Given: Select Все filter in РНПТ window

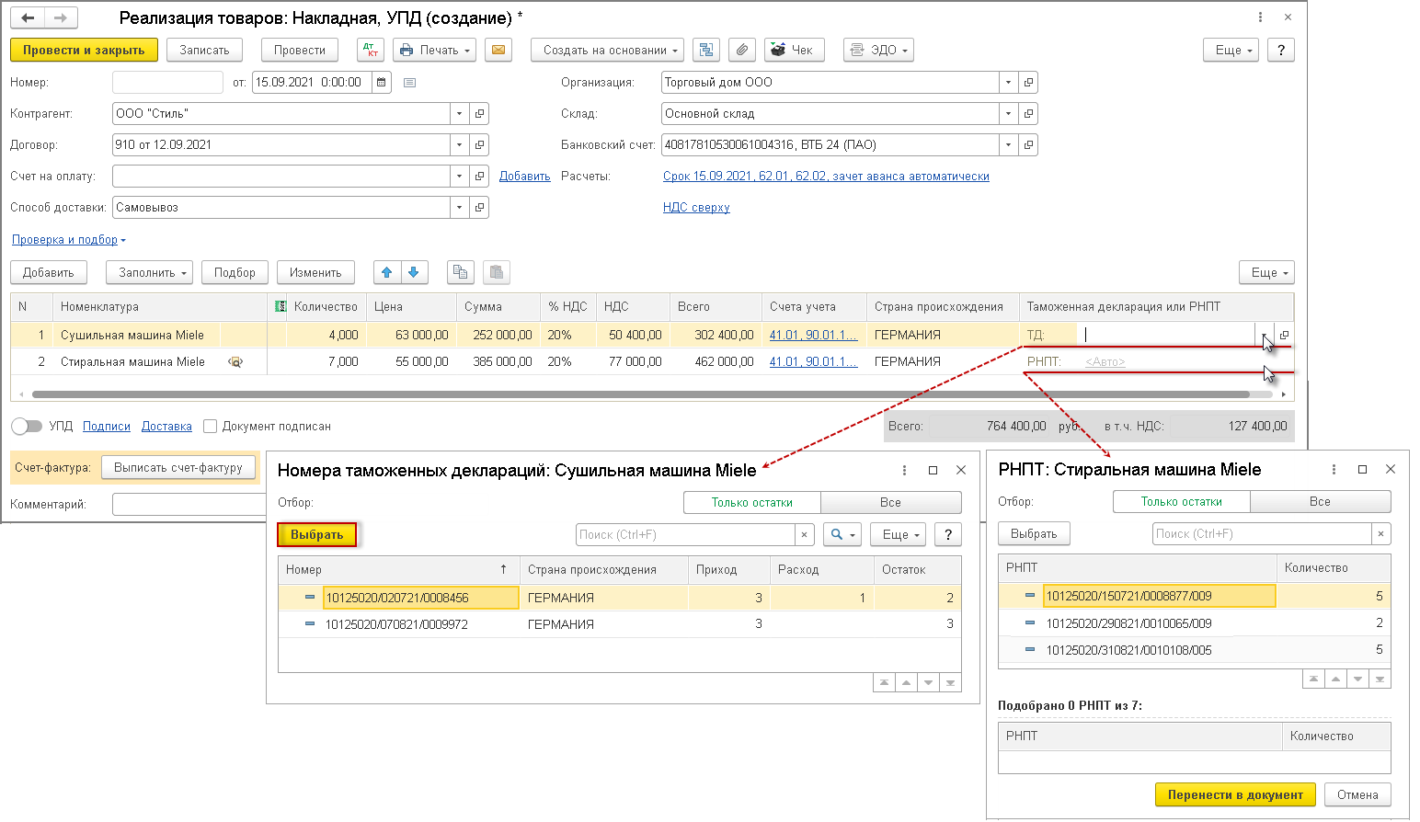Looking at the screenshot, I should [x=1321, y=501].
